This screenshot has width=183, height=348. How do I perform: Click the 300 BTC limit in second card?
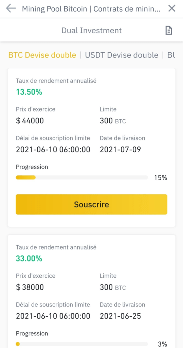pos(113,287)
